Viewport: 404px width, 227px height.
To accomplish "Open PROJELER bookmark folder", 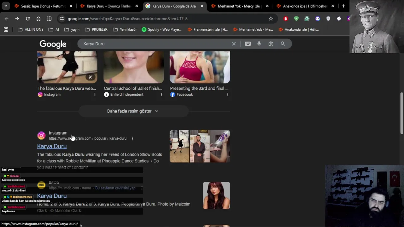I will pos(96,29).
